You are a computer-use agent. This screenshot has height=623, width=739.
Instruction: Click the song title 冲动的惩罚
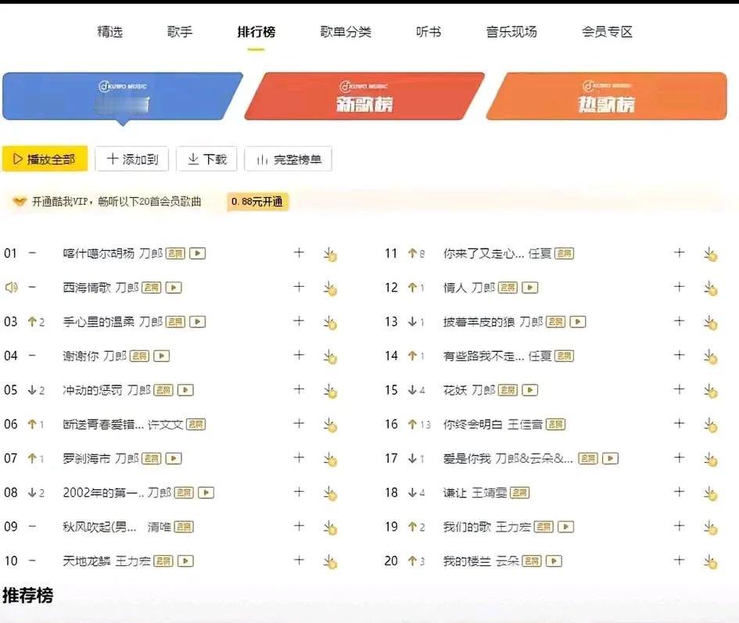[x=92, y=390]
